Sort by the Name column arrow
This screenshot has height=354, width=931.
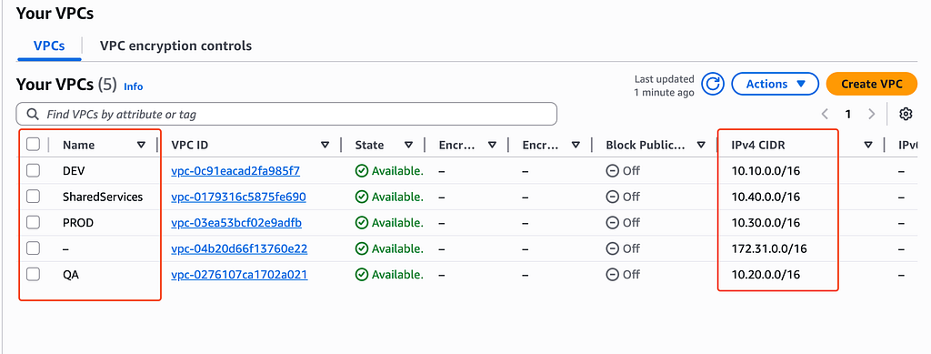(141, 145)
